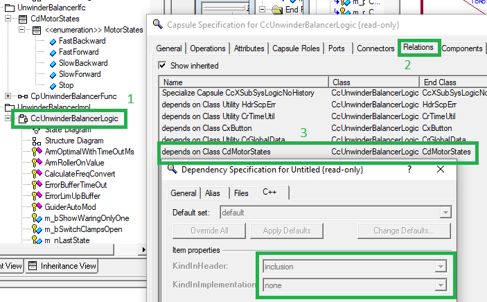Collapse the CcUnwinderBalancerLogic tree node
This screenshot has height=302, width=487.
coord(8,118)
